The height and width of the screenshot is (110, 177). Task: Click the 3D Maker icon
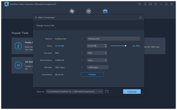(18, 65)
